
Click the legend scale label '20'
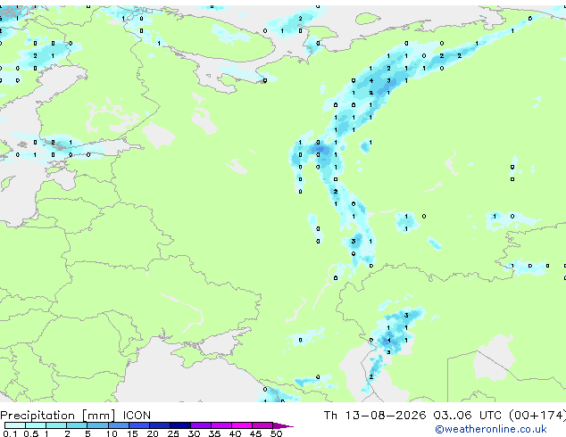tap(153, 433)
